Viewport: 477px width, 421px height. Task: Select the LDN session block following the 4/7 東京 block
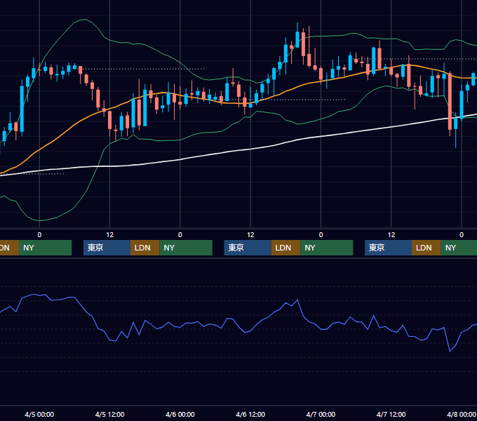tap(426, 248)
